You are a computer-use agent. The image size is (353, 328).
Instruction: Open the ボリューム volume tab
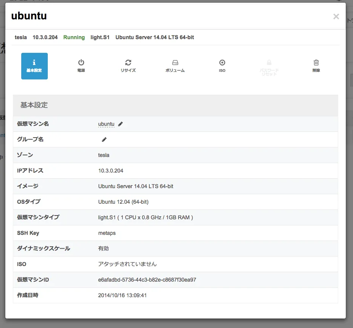click(175, 66)
